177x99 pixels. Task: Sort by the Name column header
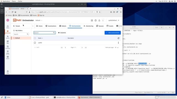point(40,38)
